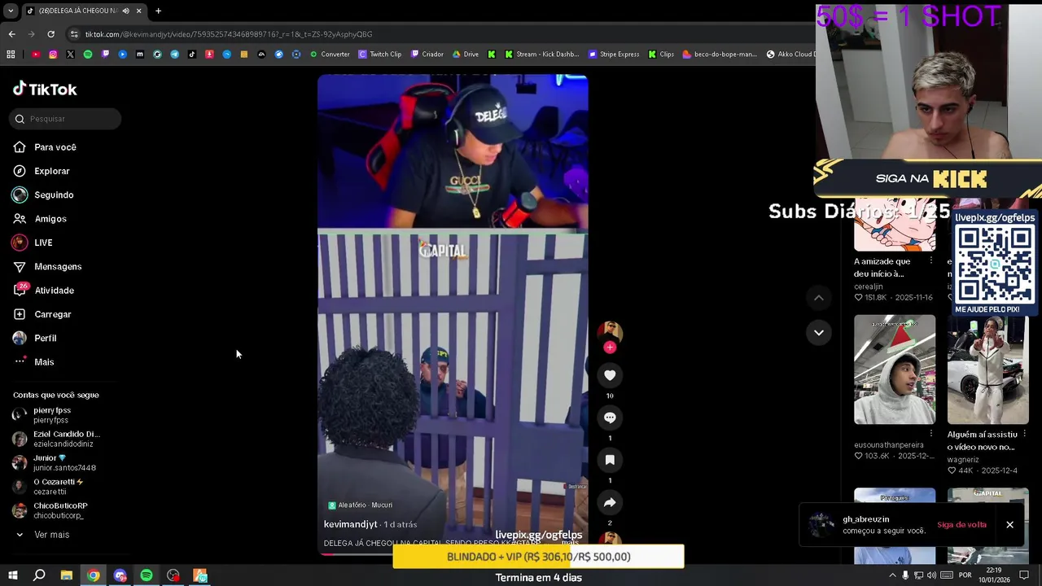
Task: Click the Pesquisar search field
Action: tap(66, 119)
